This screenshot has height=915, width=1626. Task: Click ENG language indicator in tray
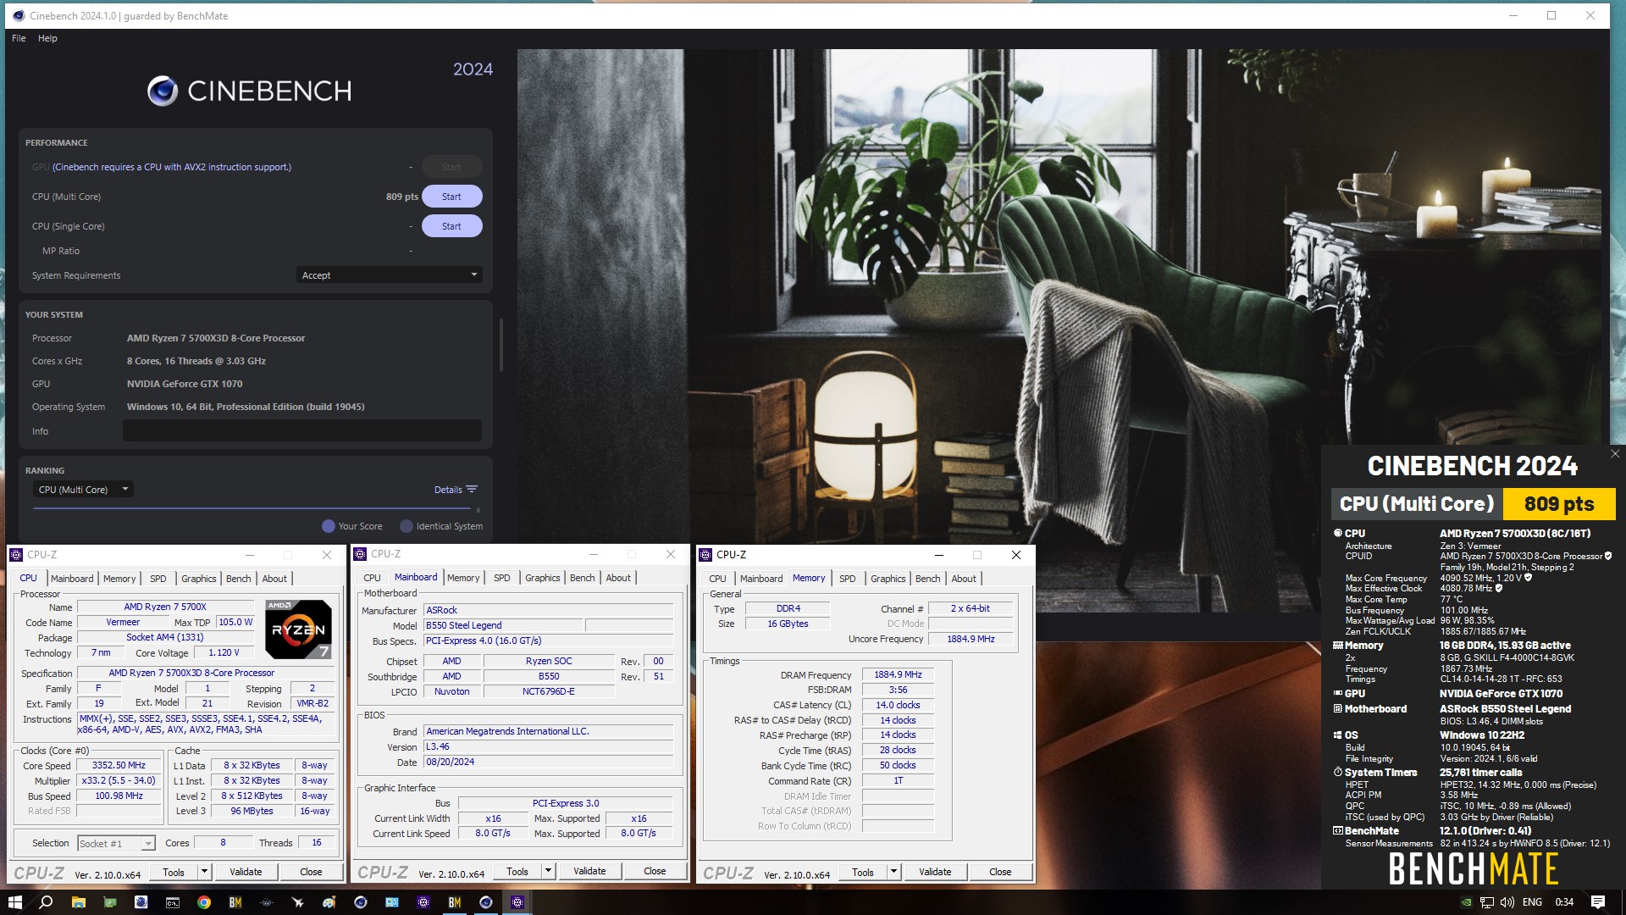[1532, 902]
